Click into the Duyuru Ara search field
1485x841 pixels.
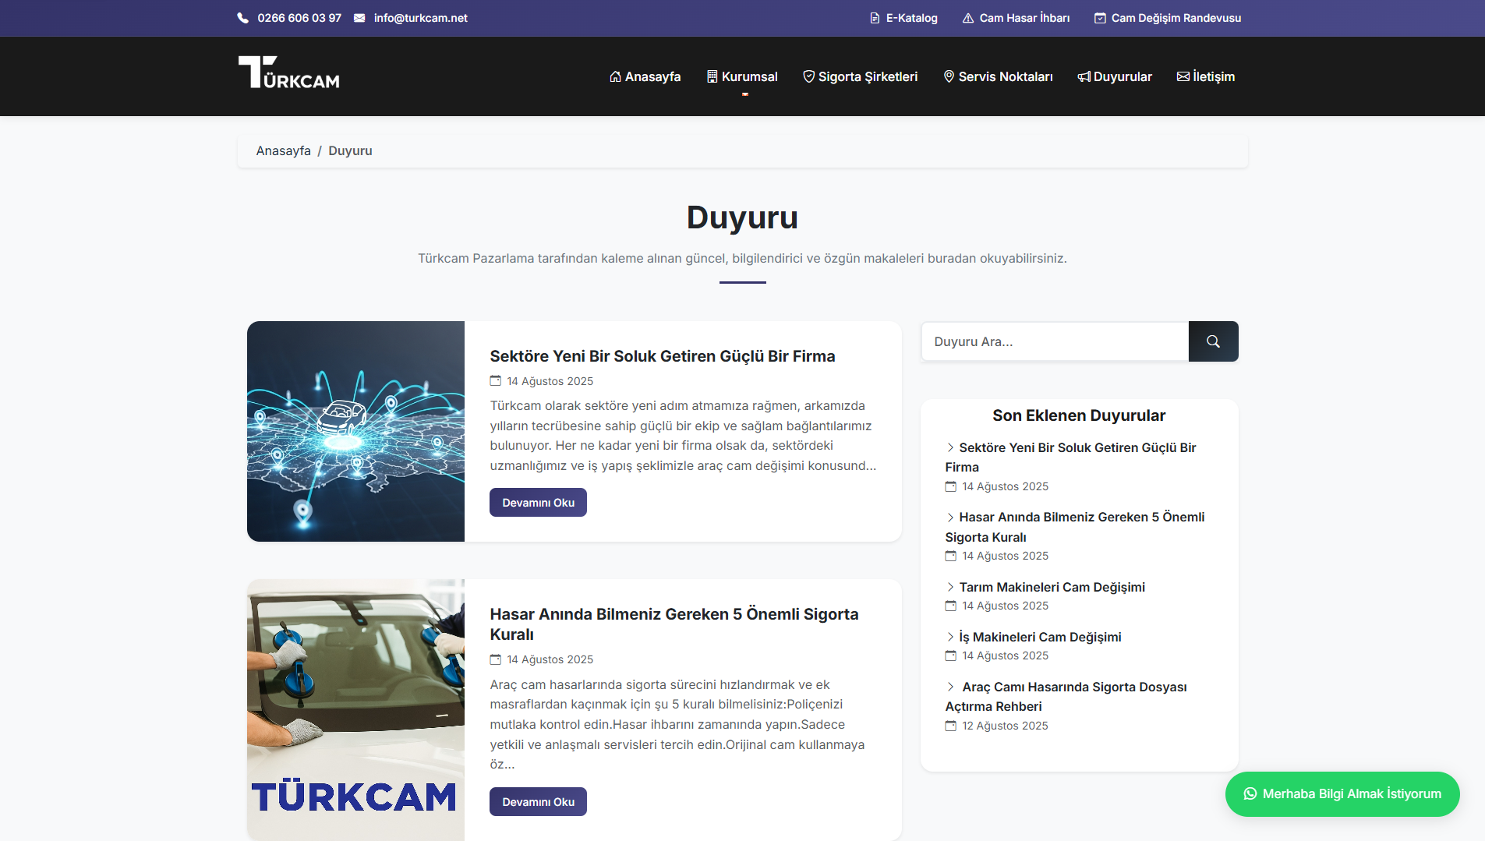click(x=1054, y=341)
